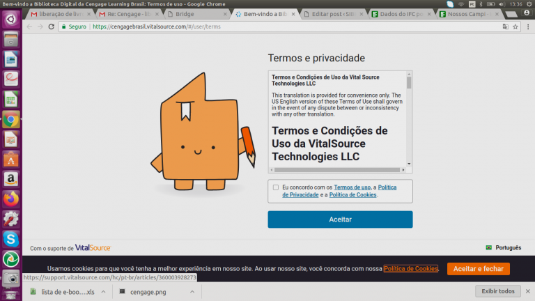The width and height of the screenshot is (535, 301).
Task: Launch Firefox from the Ubuntu dock
Action: (10, 199)
